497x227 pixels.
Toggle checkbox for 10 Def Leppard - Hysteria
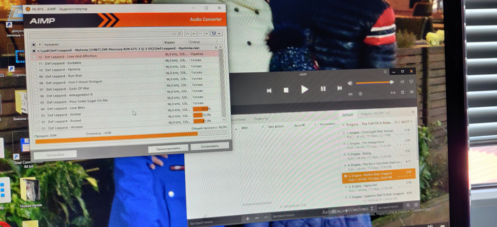(35, 70)
